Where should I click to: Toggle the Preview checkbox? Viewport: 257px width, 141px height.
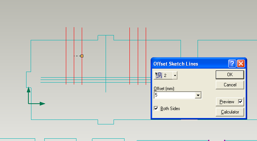(x=240, y=102)
